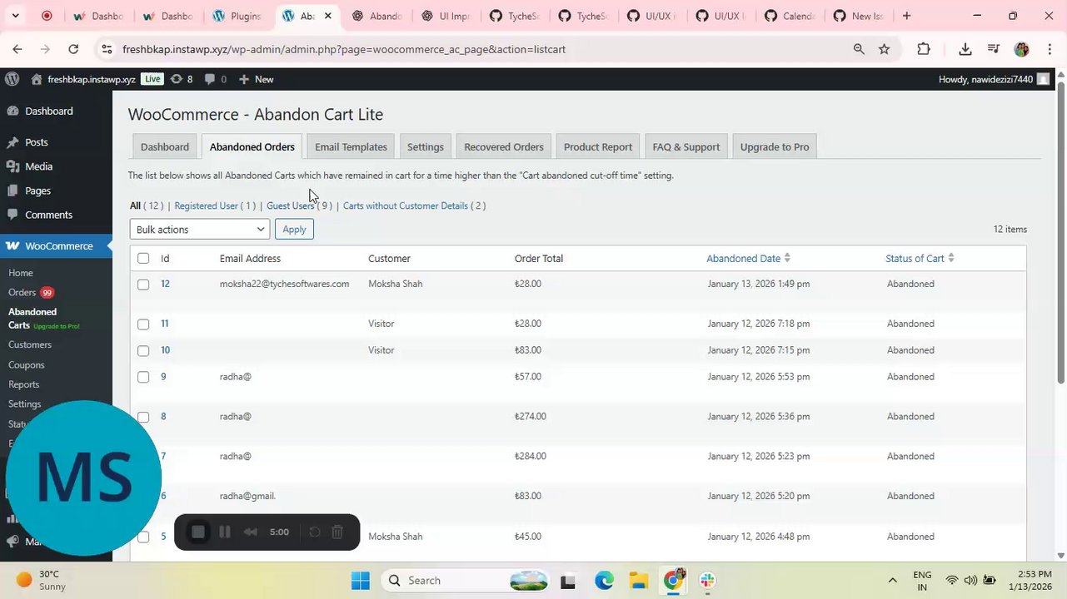Open freshbkap.instawp.xyz site name link

coord(83,79)
